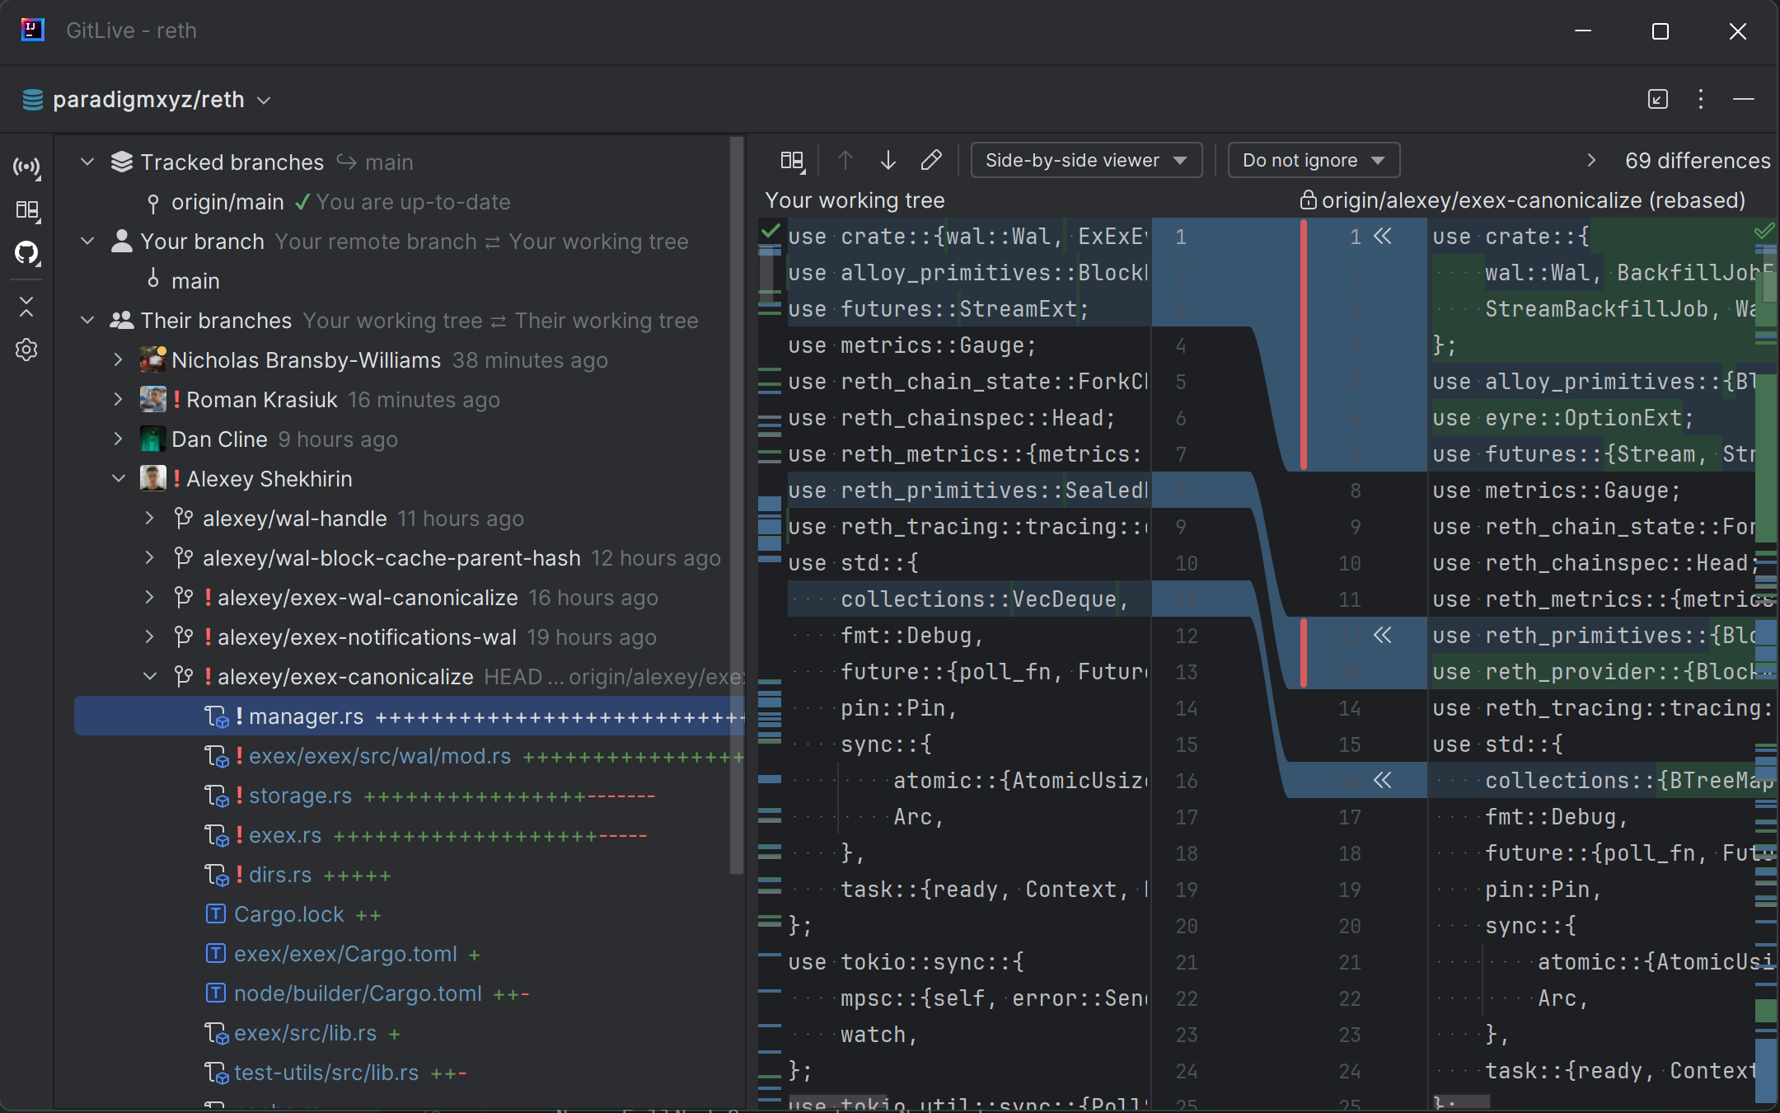The image size is (1780, 1113).
Task: Open exex.rs diff
Action: click(x=285, y=835)
